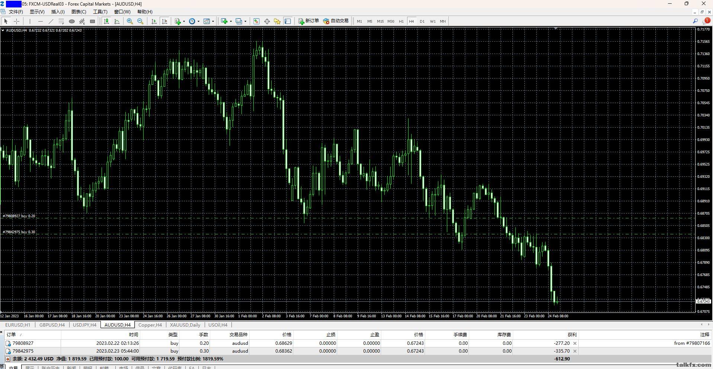713x369 pixels.
Task: Expand the templates dropdown arrow
Action: [213, 21]
